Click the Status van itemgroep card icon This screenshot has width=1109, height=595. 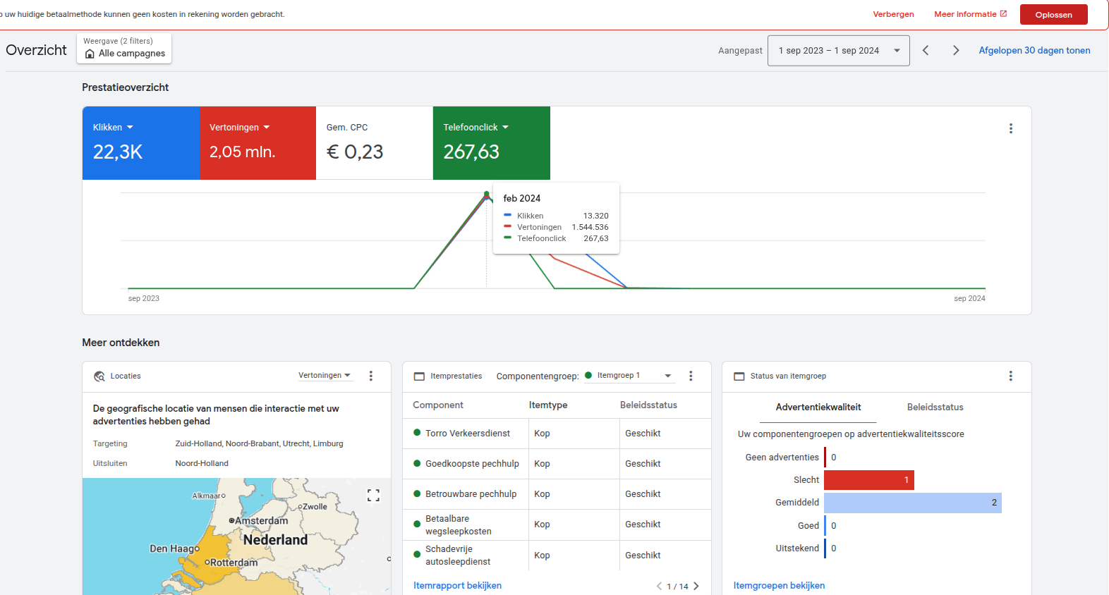pyautogui.click(x=739, y=376)
